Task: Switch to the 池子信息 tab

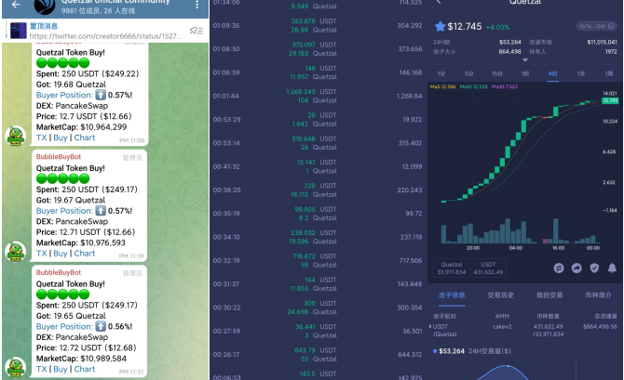Action: click(452, 295)
